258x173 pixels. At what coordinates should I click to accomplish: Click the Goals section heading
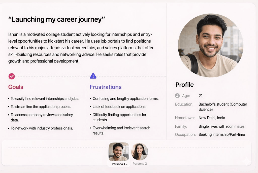click(16, 87)
